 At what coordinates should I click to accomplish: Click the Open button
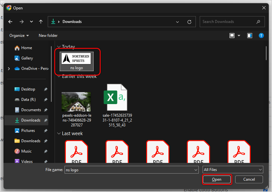217,179
